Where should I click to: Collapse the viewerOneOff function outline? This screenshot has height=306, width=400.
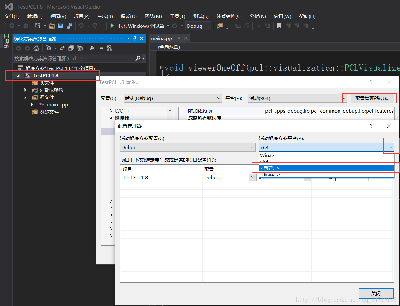(162, 68)
